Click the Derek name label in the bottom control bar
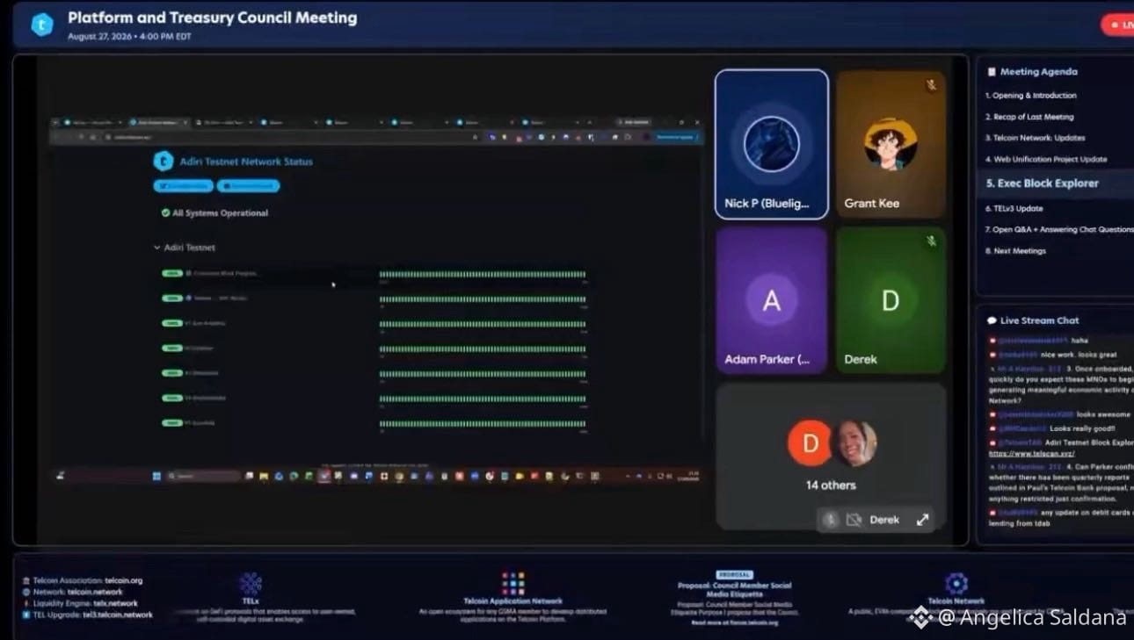The image size is (1134, 640). (x=884, y=520)
